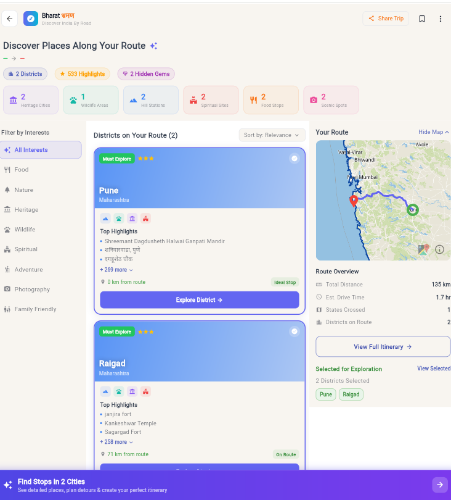Click the 533 Highlights chip
Viewport: 451px width, 500px height.
[83, 74]
